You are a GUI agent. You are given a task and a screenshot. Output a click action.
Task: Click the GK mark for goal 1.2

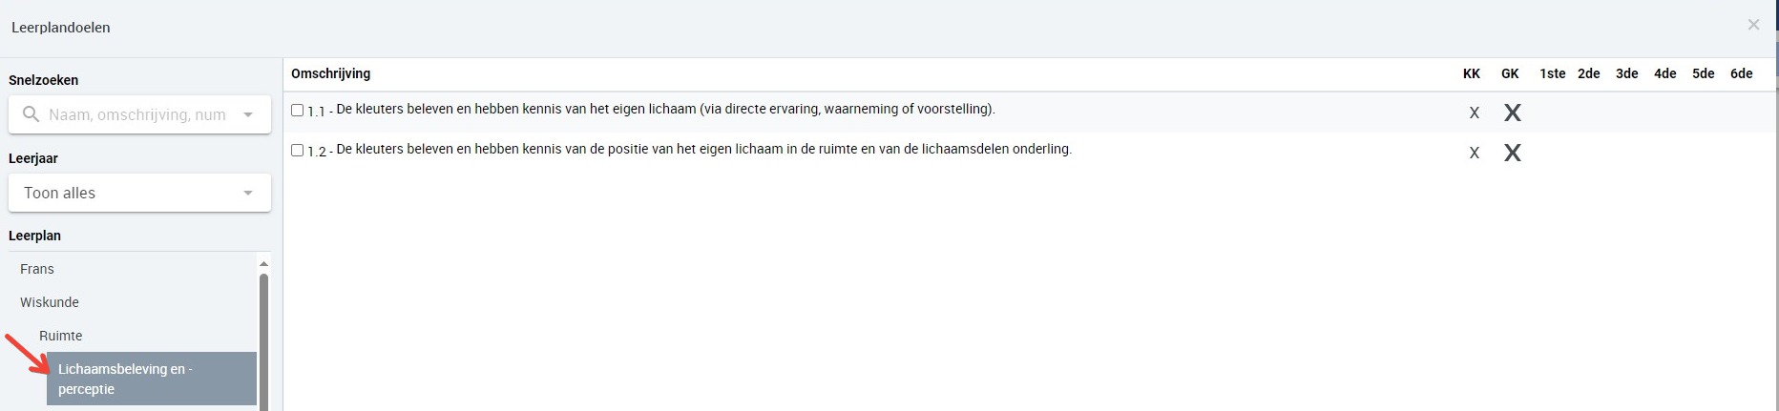(x=1512, y=153)
